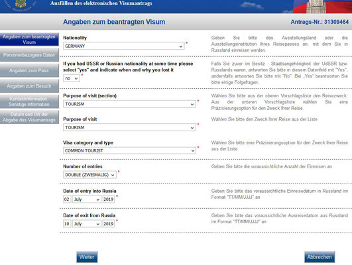Click the Weiter button
This screenshot has width=352, height=265.
(87, 257)
